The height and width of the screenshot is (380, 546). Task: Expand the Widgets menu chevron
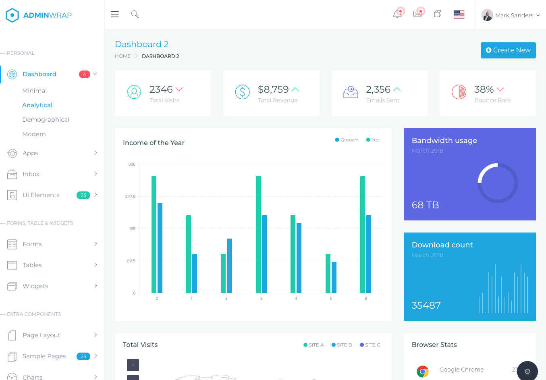(95, 286)
